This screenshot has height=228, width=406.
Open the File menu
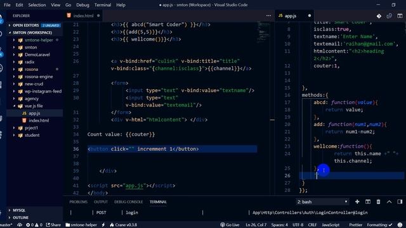click(7, 5)
